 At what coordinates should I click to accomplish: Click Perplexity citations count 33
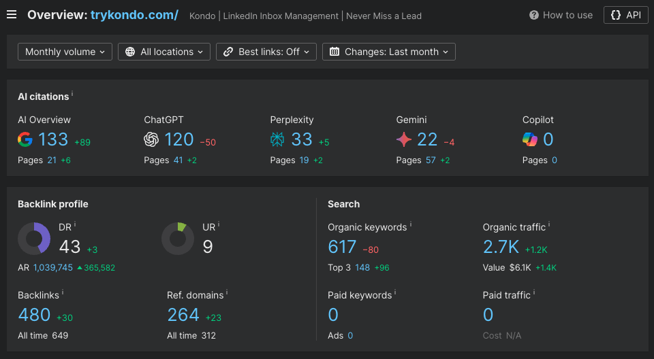tap(302, 139)
